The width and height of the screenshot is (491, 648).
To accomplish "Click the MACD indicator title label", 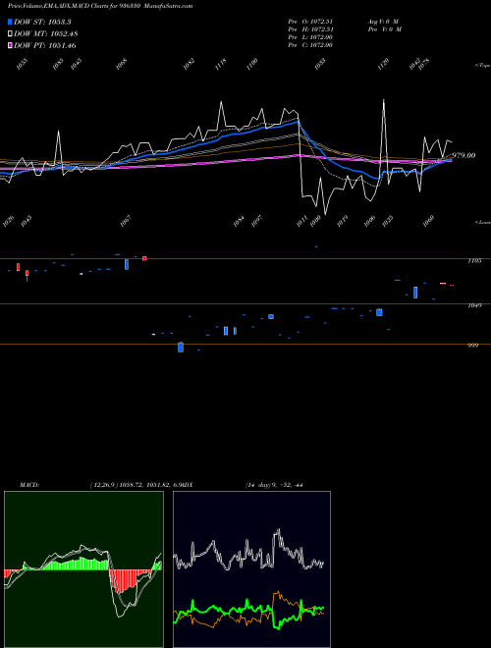I will pos(29,485).
